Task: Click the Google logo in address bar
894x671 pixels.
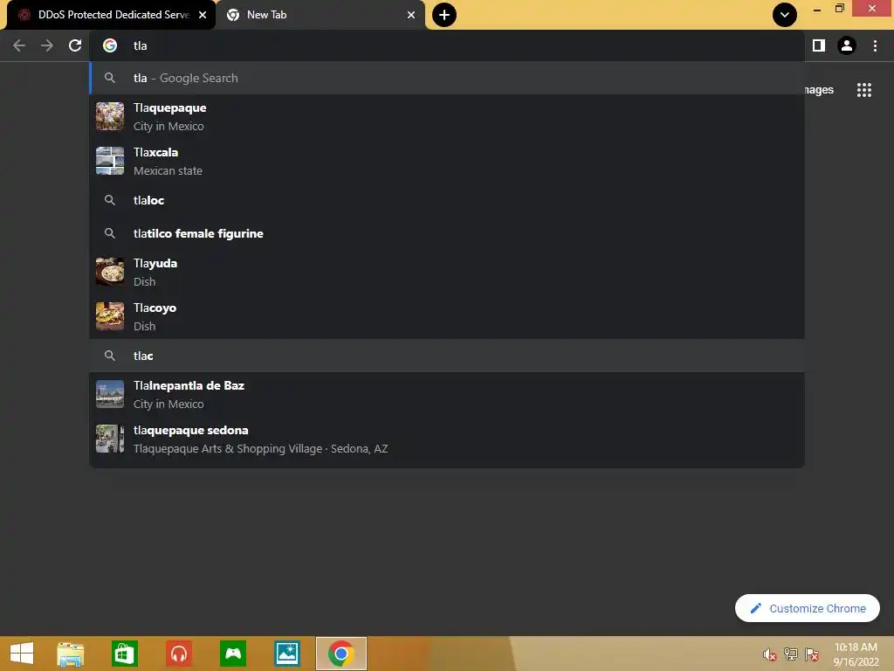Action: point(110,45)
